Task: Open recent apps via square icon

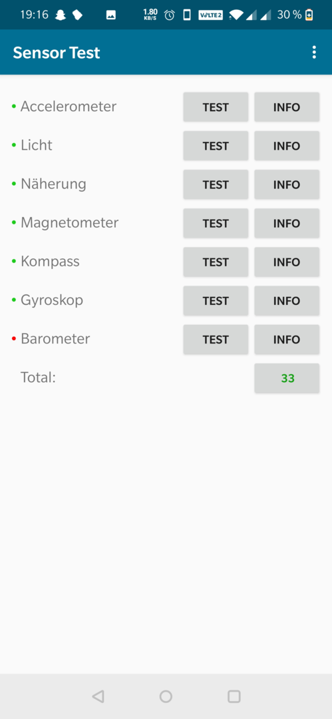Action: (234, 696)
